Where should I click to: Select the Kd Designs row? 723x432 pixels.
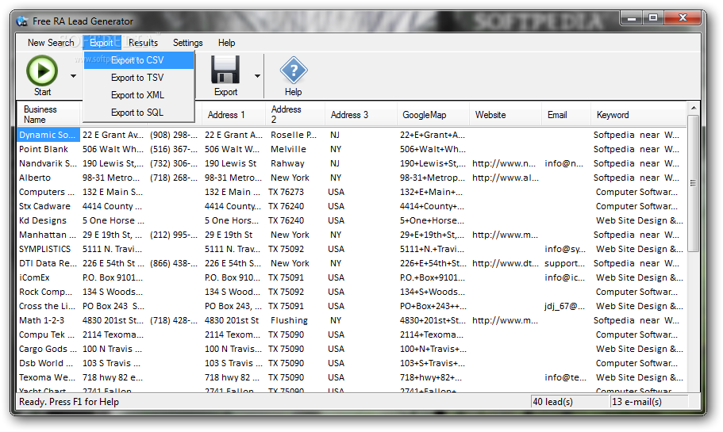352,220
